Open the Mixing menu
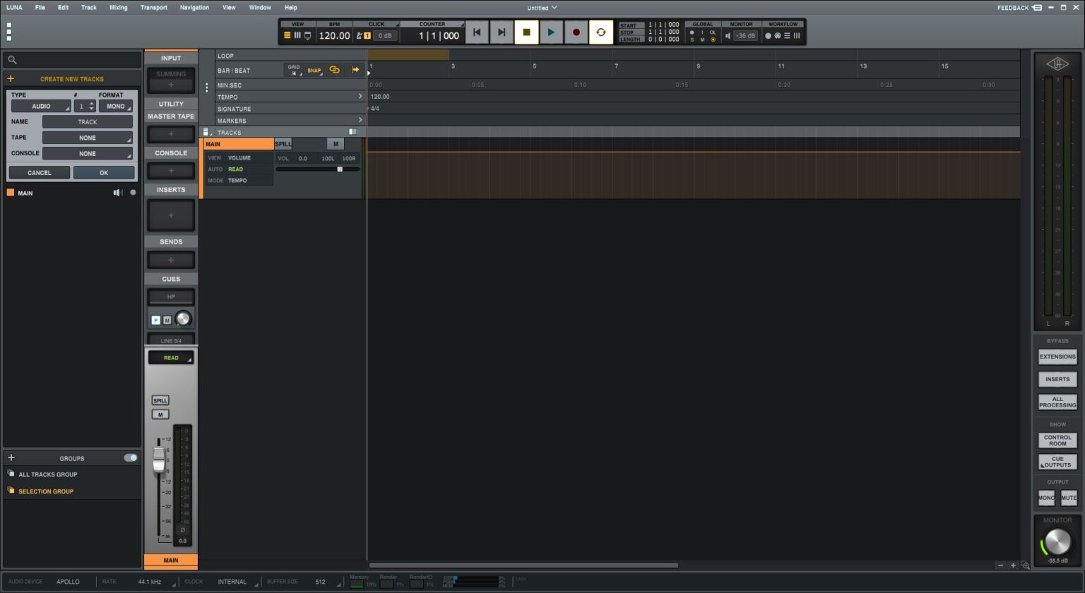Image resolution: width=1085 pixels, height=593 pixels. coord(118,7)
